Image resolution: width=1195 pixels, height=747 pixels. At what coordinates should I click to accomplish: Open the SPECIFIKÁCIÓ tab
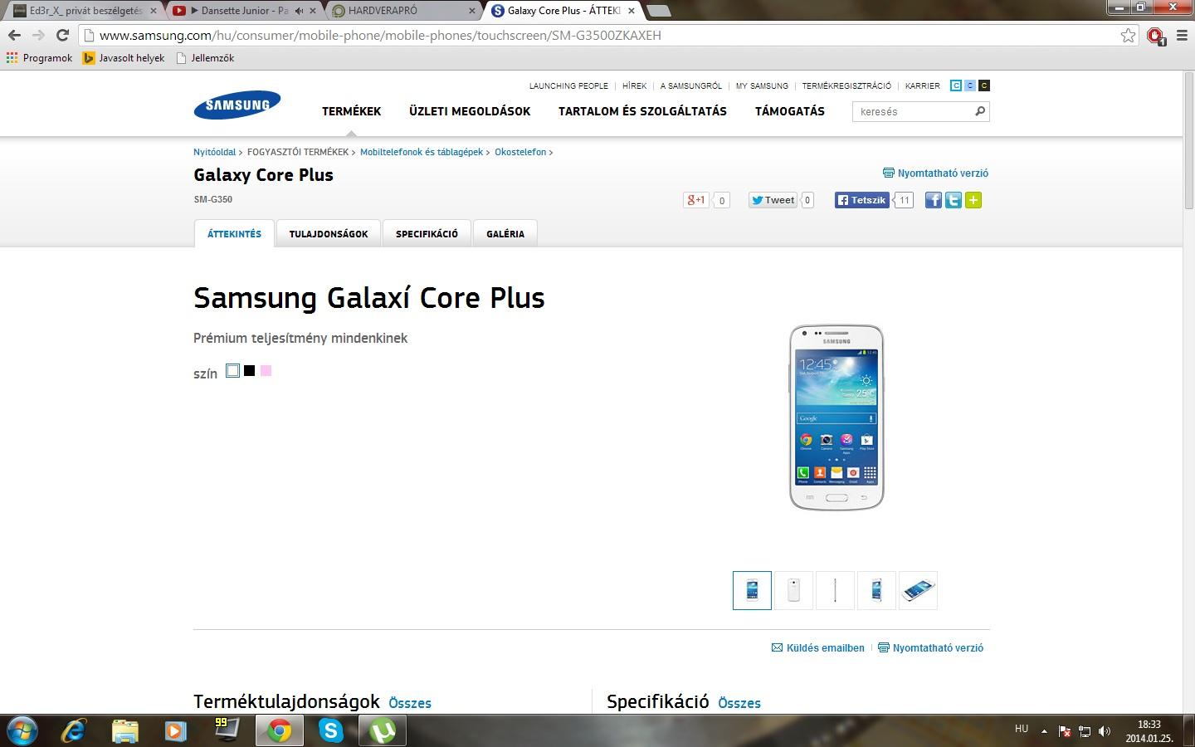(x=427, y=234)
